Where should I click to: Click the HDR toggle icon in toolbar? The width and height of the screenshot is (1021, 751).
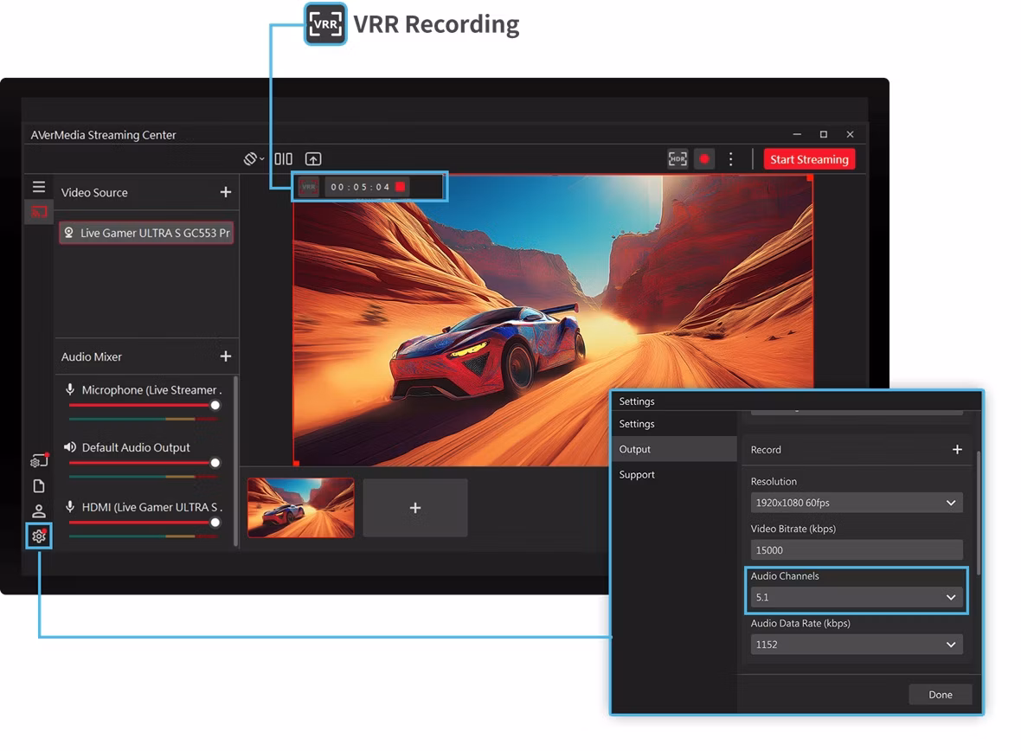[x=677, y=159]
